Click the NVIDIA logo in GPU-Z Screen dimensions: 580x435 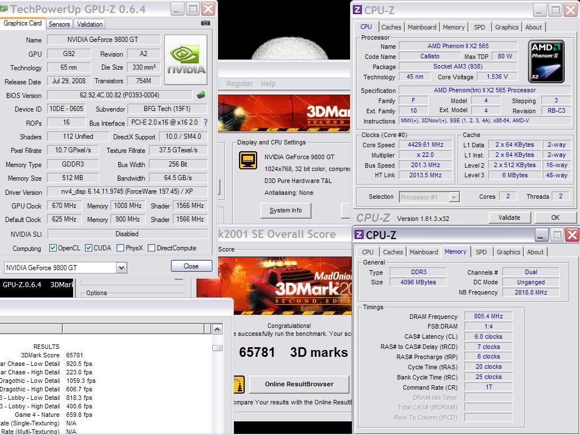(186, 60)
